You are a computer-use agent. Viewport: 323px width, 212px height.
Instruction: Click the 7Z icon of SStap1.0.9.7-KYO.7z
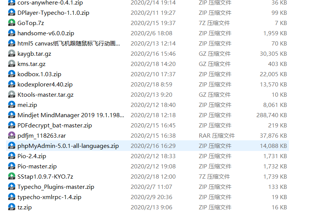pyautogui.click(x=11, y=176)
